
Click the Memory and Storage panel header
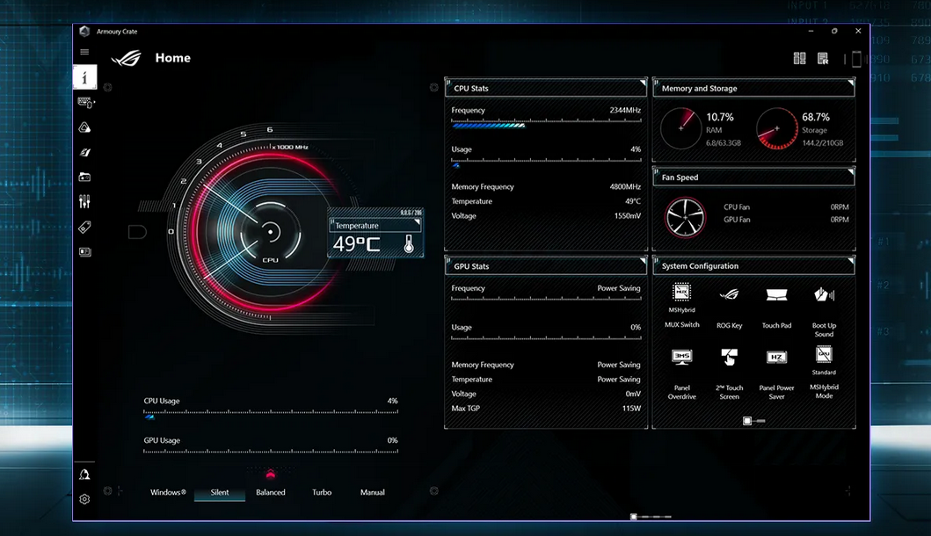click(x=754, y=88)
